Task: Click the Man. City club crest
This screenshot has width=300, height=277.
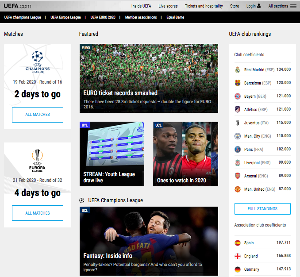Action: point(238,136)
